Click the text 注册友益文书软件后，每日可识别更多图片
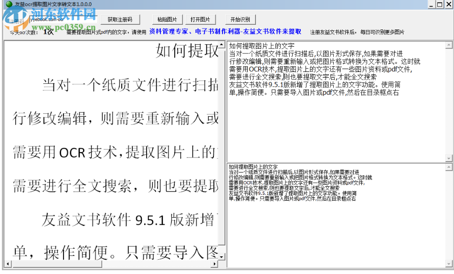The height and width of the screenshot is (274, 454). tap(357, 32)
